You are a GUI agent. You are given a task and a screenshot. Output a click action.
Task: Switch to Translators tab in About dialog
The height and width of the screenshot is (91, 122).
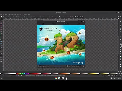tap(66, 24)
